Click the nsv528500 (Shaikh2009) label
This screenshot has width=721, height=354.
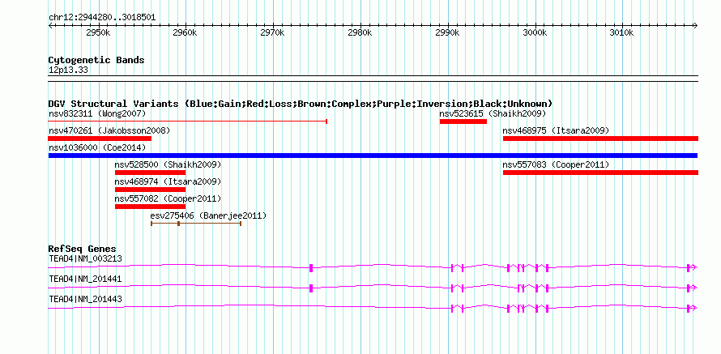coord(168,164)
